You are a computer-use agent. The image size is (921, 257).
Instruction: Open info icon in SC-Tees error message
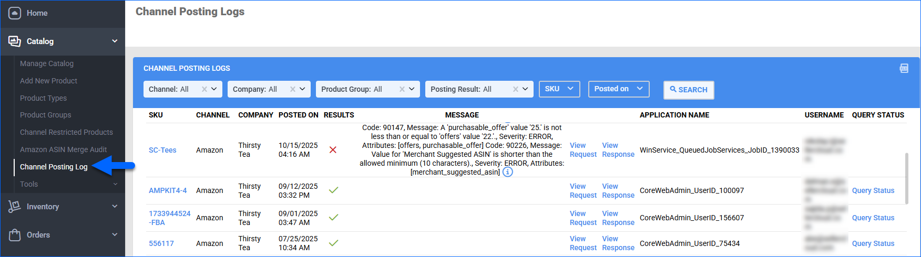tap(507, 172)
